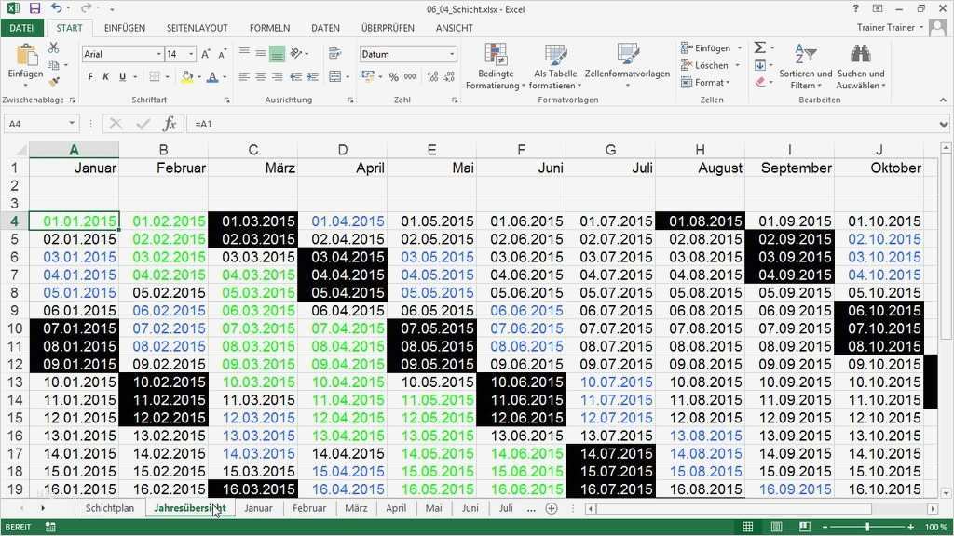Switch to the Schichtplan sheet tab
The image size is (954, 536).
click(x=110, y=508)
